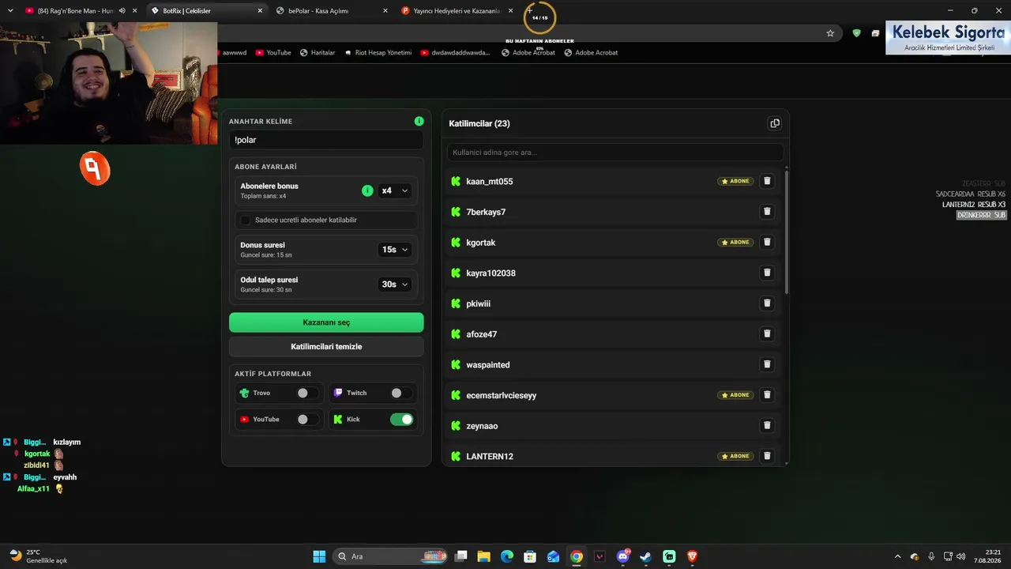The width and height of the screenshot is (1011, 569).
Task: Open File Explorer from the taskbar
Action: click(x=484, y=556)
